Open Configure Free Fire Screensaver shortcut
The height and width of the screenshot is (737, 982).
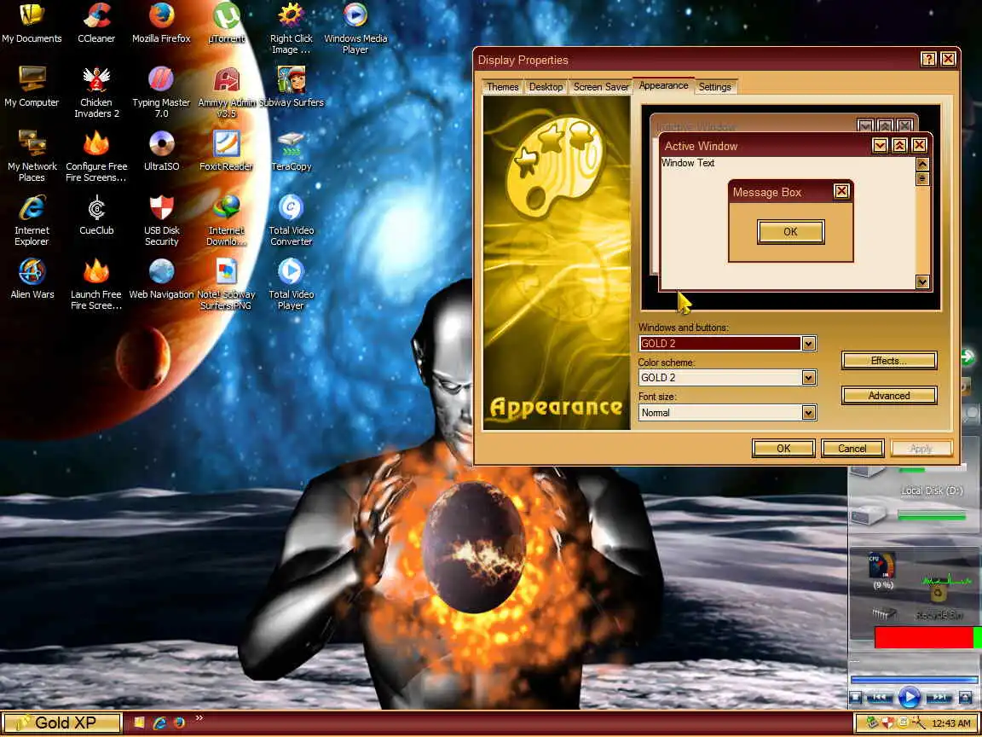96,156
